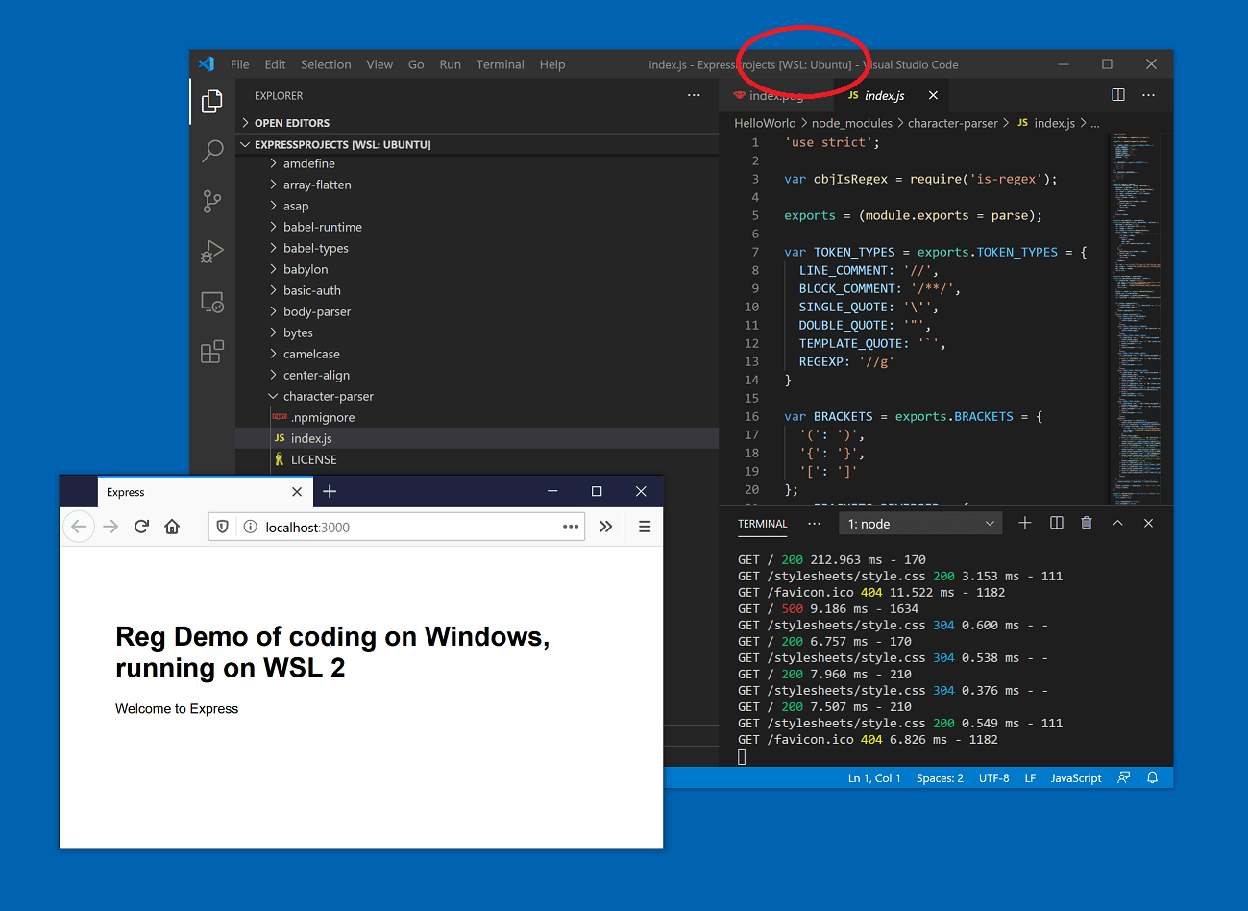Select JavaScript language mode in status bar

pos(1075,777)
